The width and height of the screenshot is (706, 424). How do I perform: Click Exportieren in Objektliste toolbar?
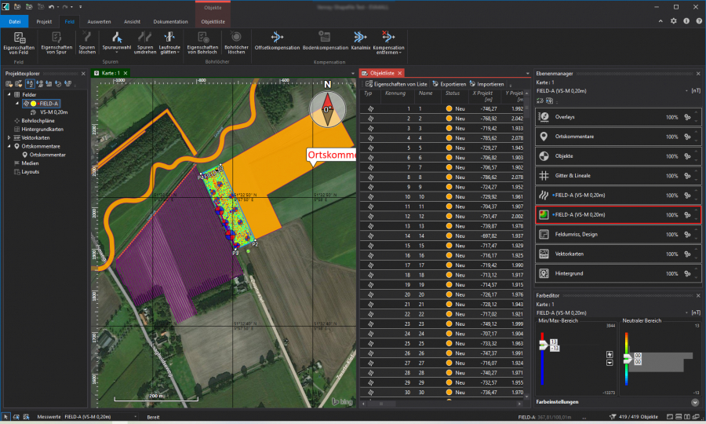click(449, 83)
